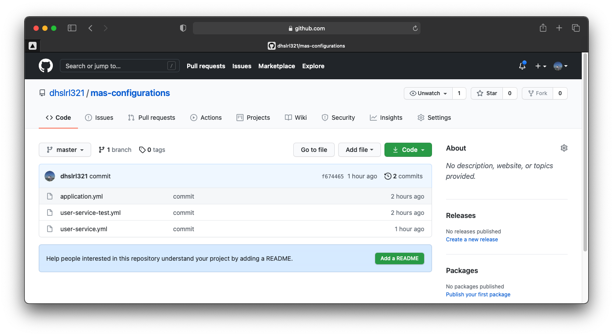Image resolution: width=613 pixels, height=336 pixels.
Task: Click the Add a README button
Action: click(x=399, y=258)
